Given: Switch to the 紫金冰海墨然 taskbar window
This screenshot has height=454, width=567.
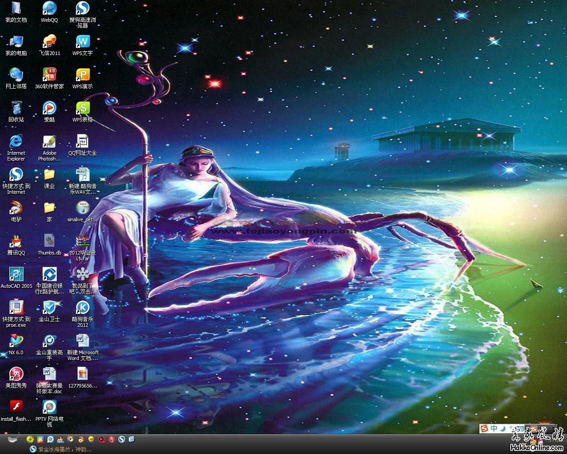Looking at the screenshot, I should [x=61, y=449].
